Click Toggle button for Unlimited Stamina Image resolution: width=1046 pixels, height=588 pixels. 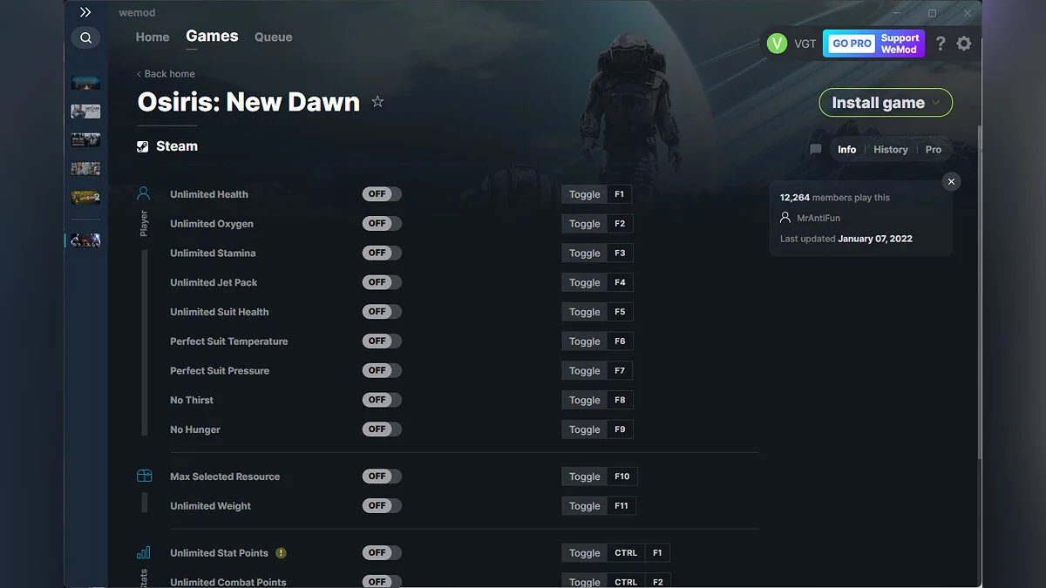click(x=584, y=253)
